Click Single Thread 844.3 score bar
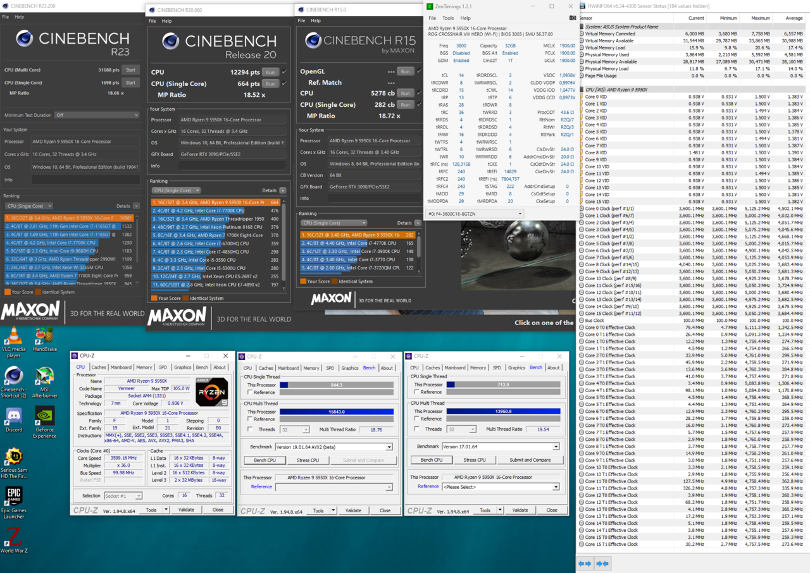 336,385
